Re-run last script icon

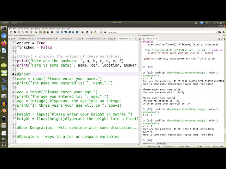(52, 32)
